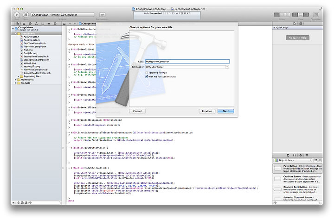Toggle the Breakpoints button in the toolbar

tap(102, 15)
